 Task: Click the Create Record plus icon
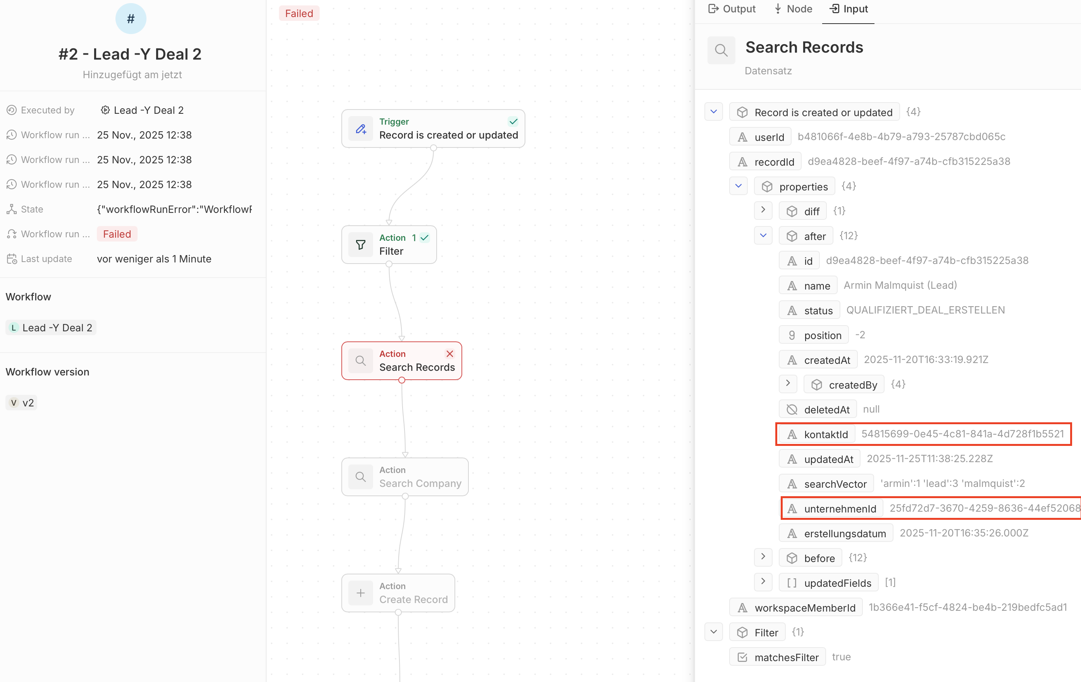pos(360,593)
